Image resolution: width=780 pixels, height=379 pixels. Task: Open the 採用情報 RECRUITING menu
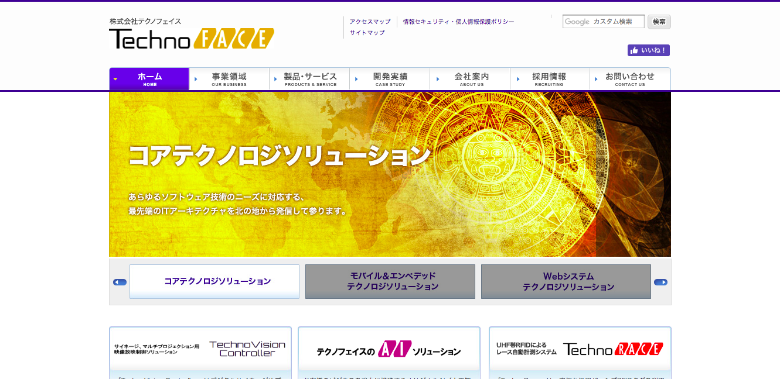pyautogui.click(x=550, y=79)
